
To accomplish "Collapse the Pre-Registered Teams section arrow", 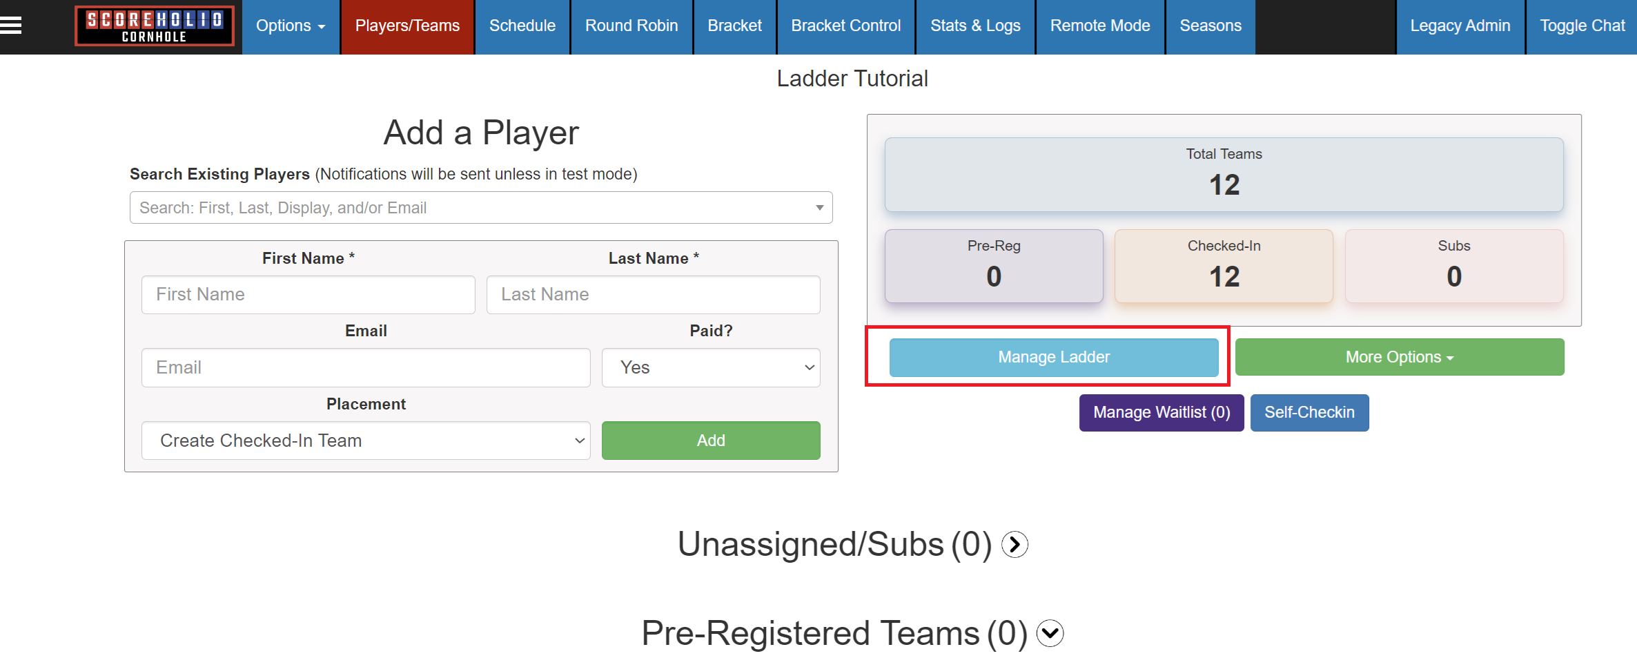I will [1050, 633].
